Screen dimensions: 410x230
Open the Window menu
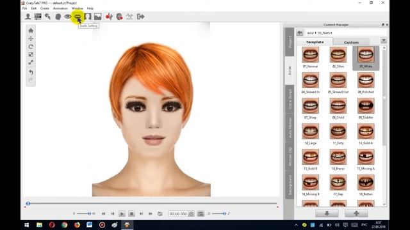pyautogui.click(x=77, y=8)
